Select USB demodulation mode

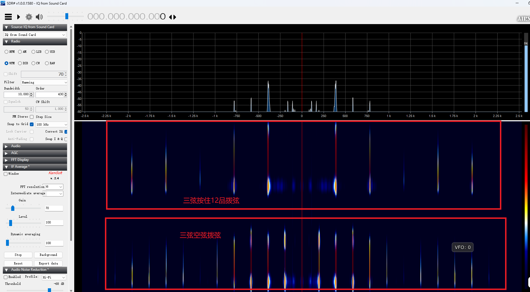click(x=47, y=52)
